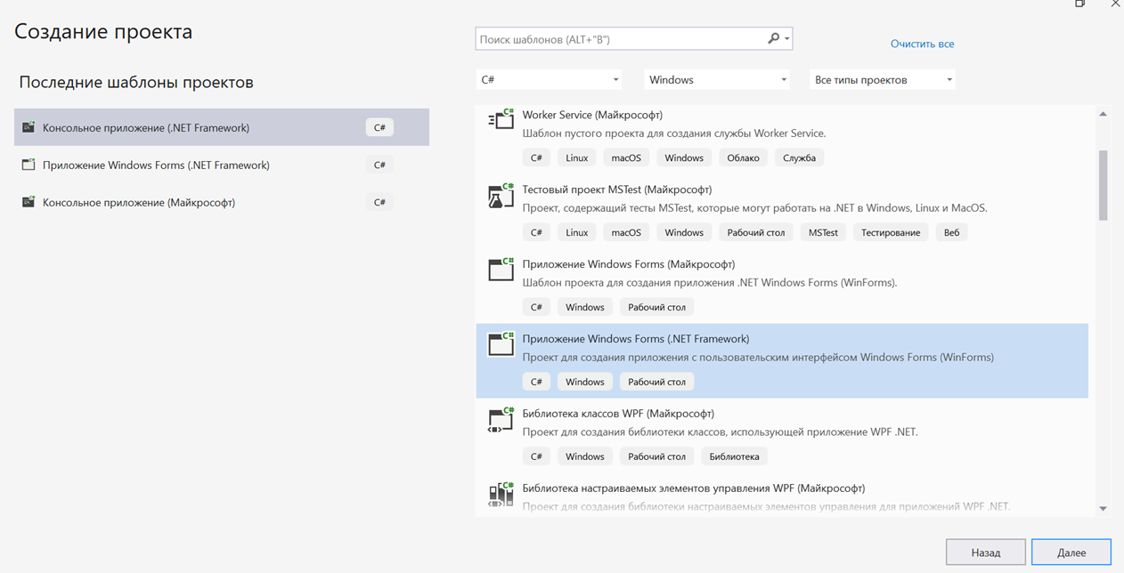Expand the 'Все типы проектов' dropdown

tap(882, 80)
